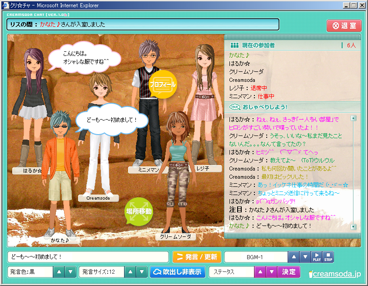Cycle ステータス status with purple up arrow

click(x=260, y=272)
